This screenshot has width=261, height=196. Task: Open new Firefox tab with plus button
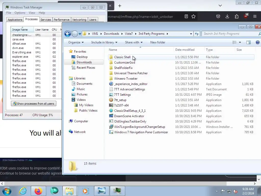click(x=120, y=6)
